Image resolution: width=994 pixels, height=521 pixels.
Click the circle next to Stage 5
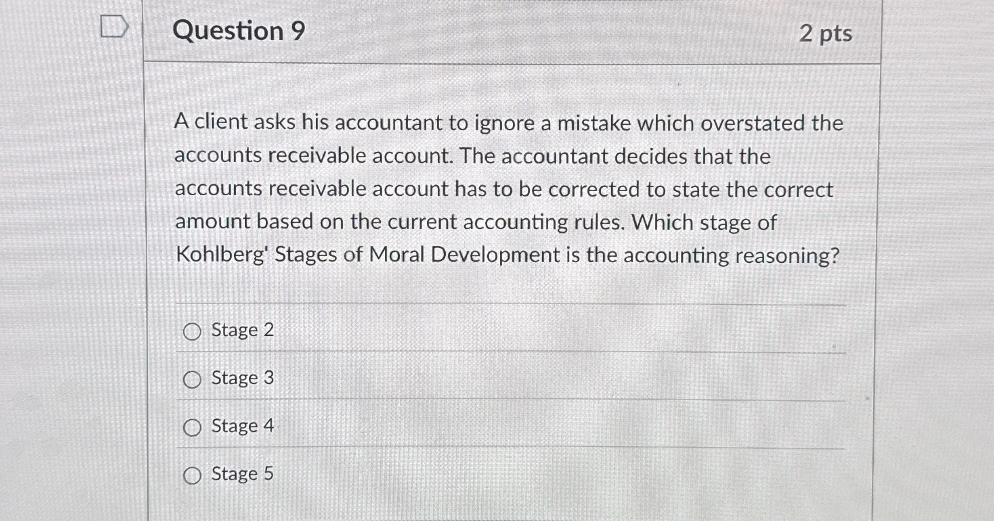pyautogui.click(x=193, y=475)
